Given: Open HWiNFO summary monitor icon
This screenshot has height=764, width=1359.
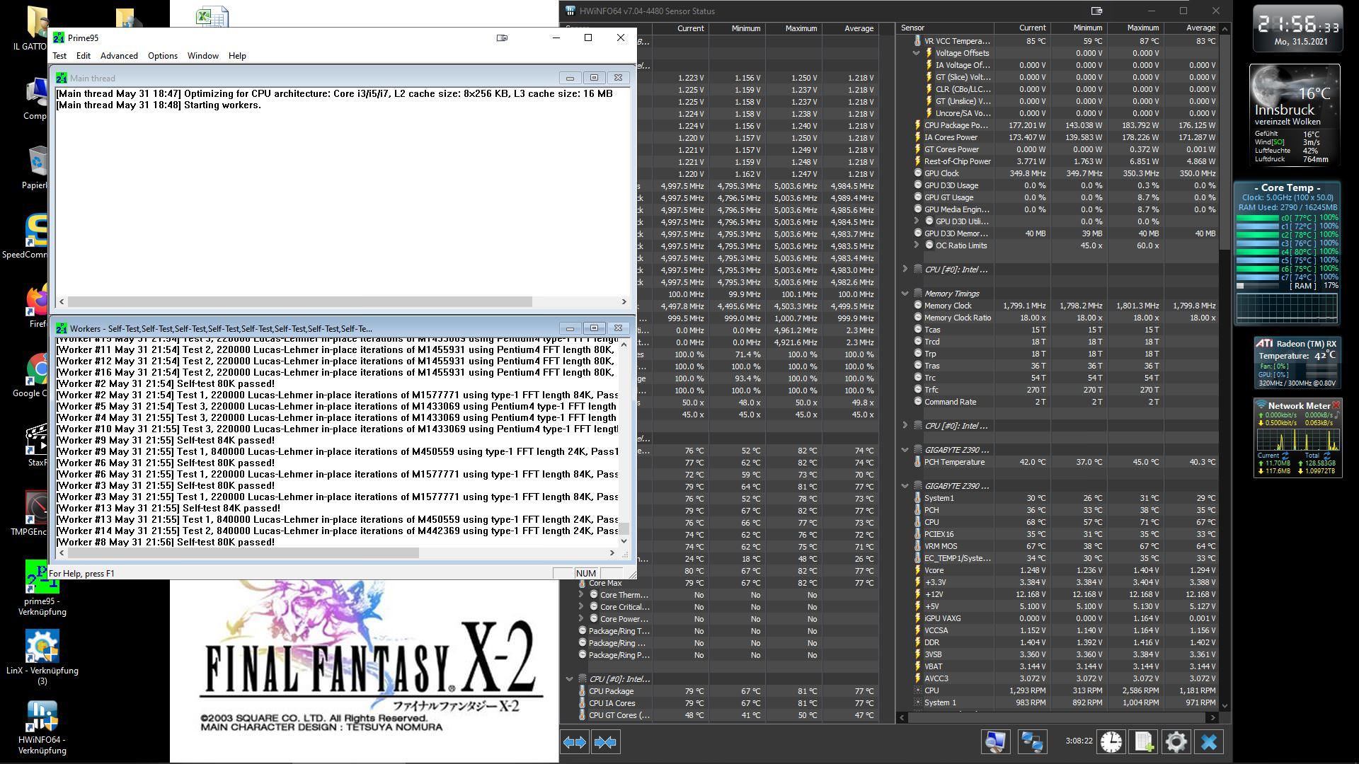Looking at the screenshot, I should [x=995, y=742].
